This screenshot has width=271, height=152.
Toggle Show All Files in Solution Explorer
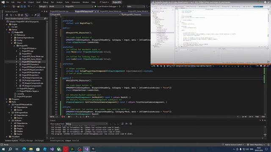pyautogui.click(x=22, y=15)
